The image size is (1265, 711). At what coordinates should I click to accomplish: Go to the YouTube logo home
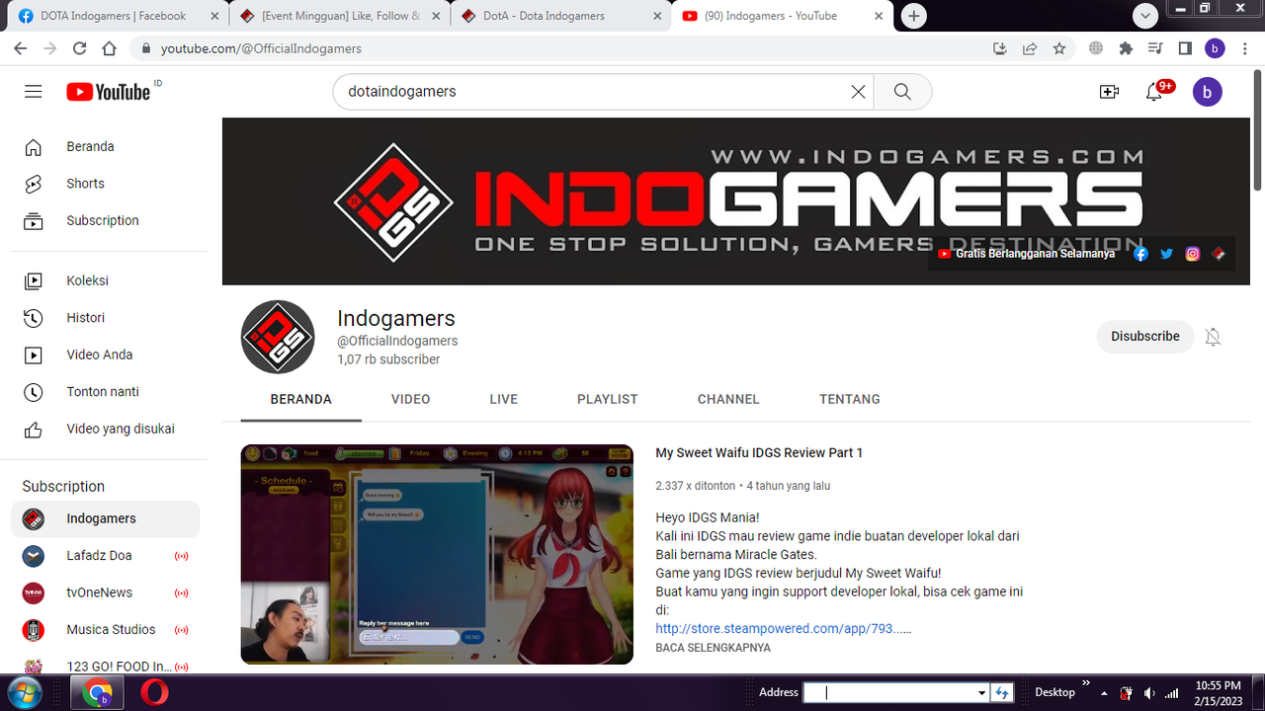(x=109, y=92)
